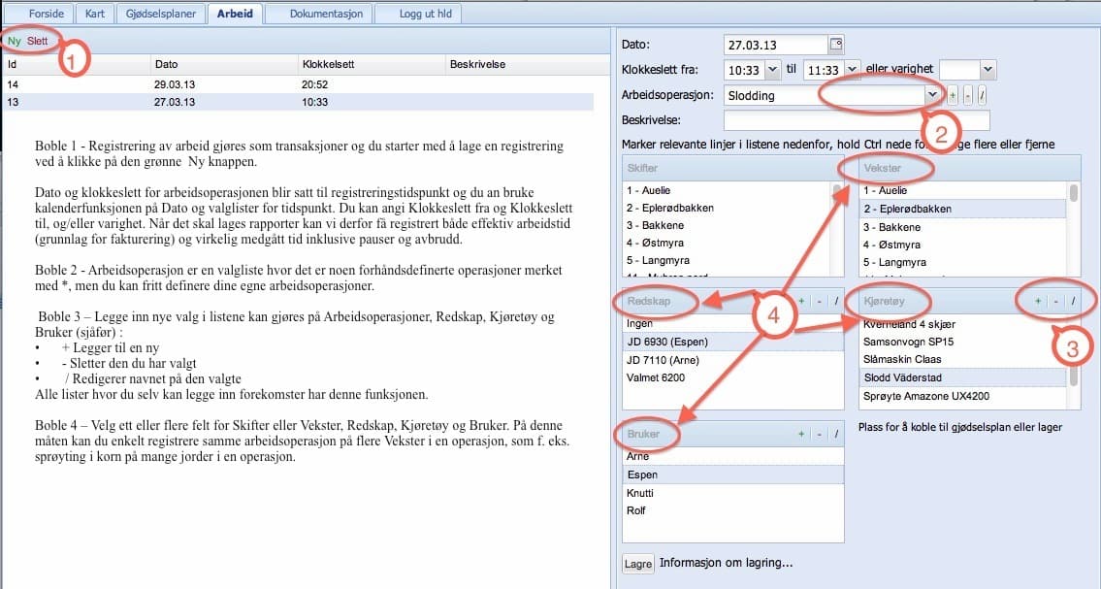Rename the selected Kjøretøy with its slash icon

coord(1073,301)
